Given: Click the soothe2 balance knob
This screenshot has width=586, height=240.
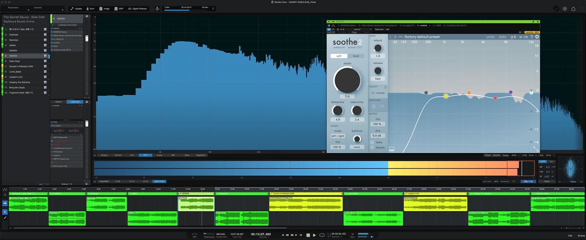Looking at the screenshot, I should click(x=356, y=139).
